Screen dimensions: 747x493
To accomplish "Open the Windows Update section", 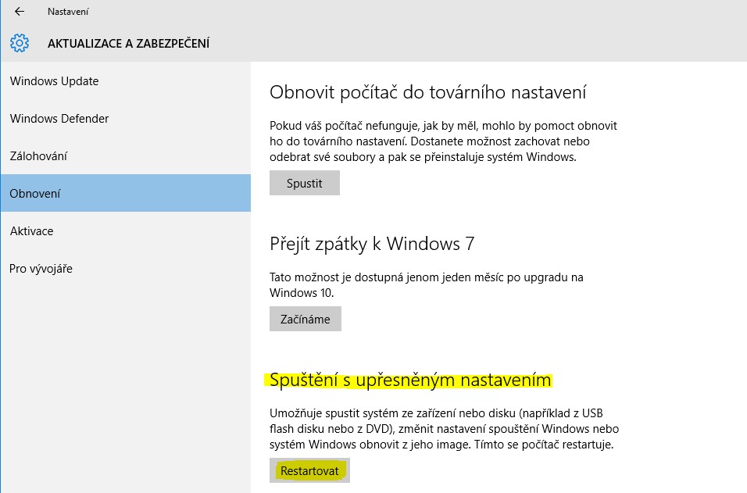I will pyautogui.click(x=54, y=81).
